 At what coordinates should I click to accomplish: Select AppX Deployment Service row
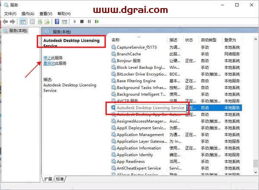click(176, 128)
